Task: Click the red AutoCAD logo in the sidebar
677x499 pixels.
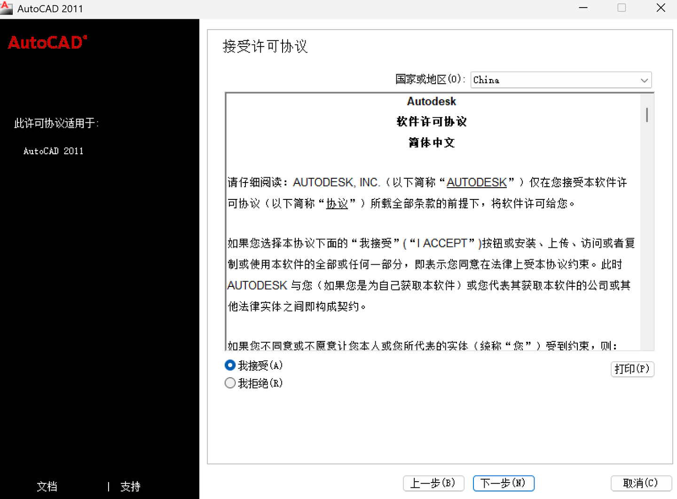Action: (47, 42)
